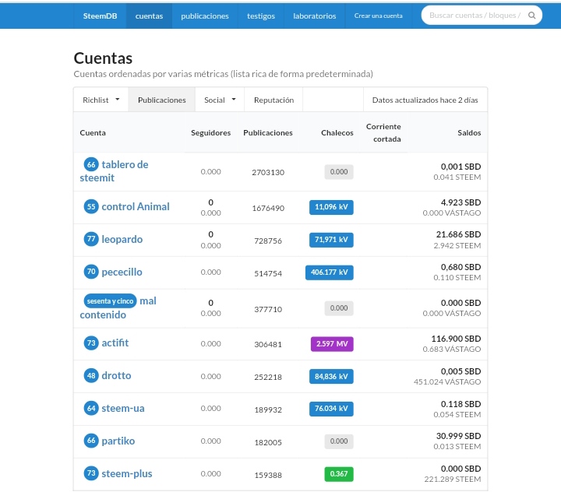Open the testigos menu item
561x499 pixels.
(x=261, y=16)
